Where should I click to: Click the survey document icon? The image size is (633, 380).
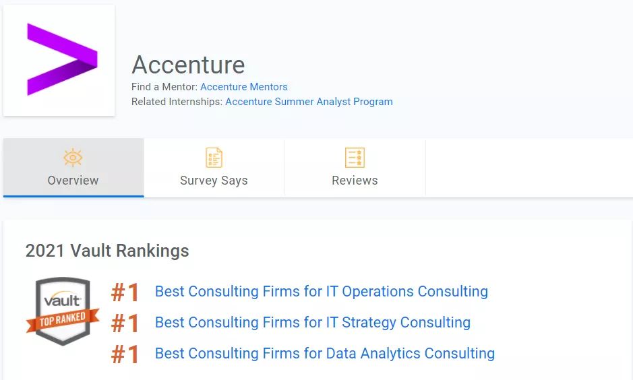pyautogui.click(x=214, y=158)
